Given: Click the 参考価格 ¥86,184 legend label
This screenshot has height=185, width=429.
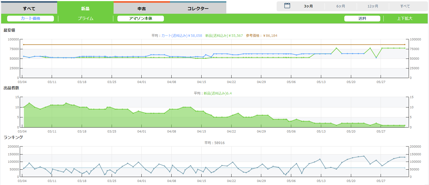Looking at the screenshot, I should (262, 35).
